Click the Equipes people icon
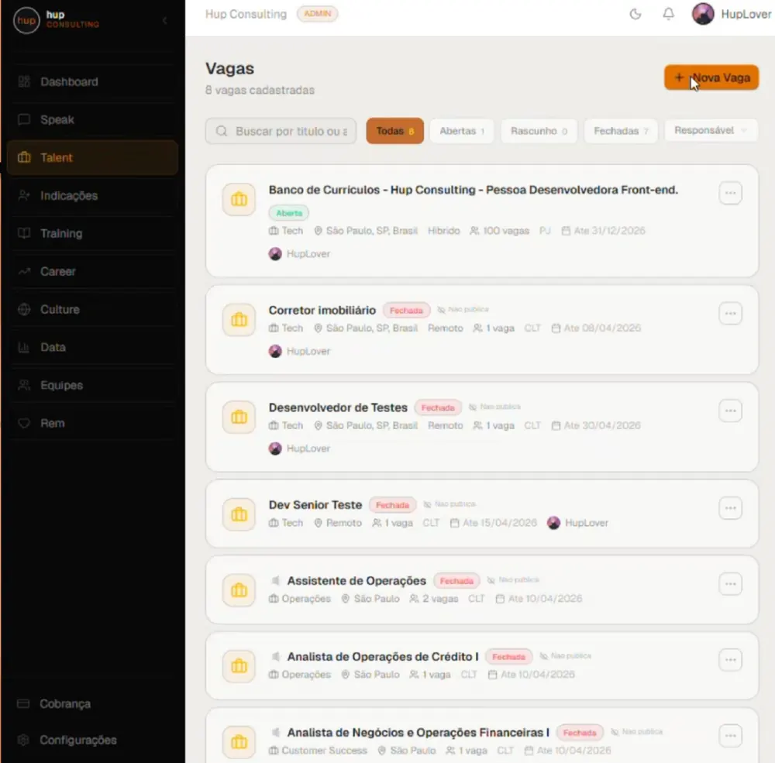This screenshot has height=763, width=775. click(24, 385)
